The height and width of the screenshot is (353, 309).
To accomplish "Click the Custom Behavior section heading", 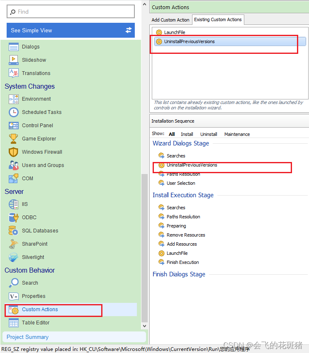I will click(29, 270).
